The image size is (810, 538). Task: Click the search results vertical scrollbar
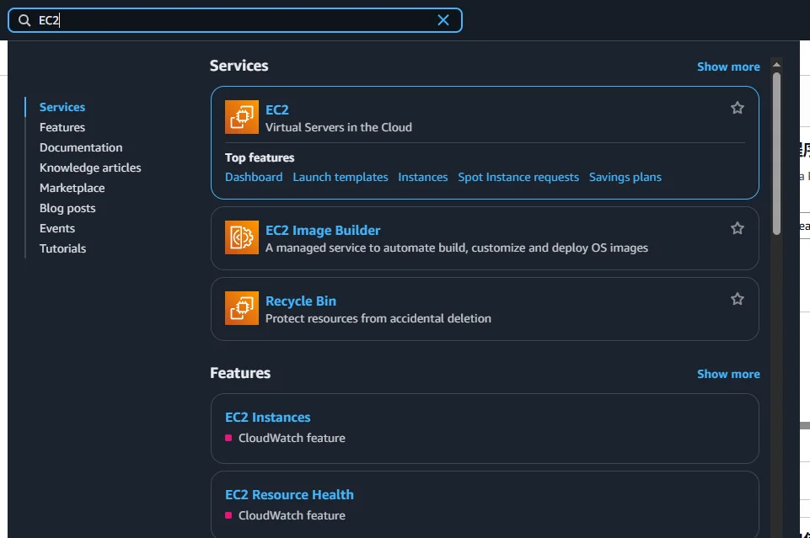[776, 152]
